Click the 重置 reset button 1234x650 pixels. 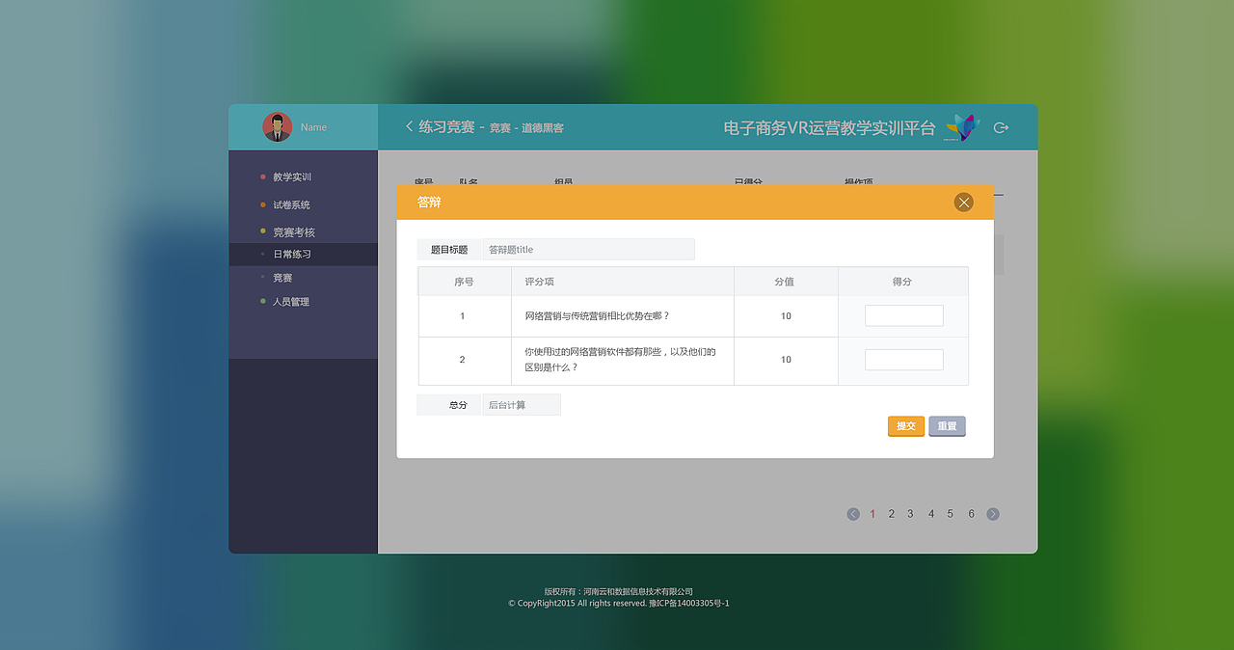947,425
